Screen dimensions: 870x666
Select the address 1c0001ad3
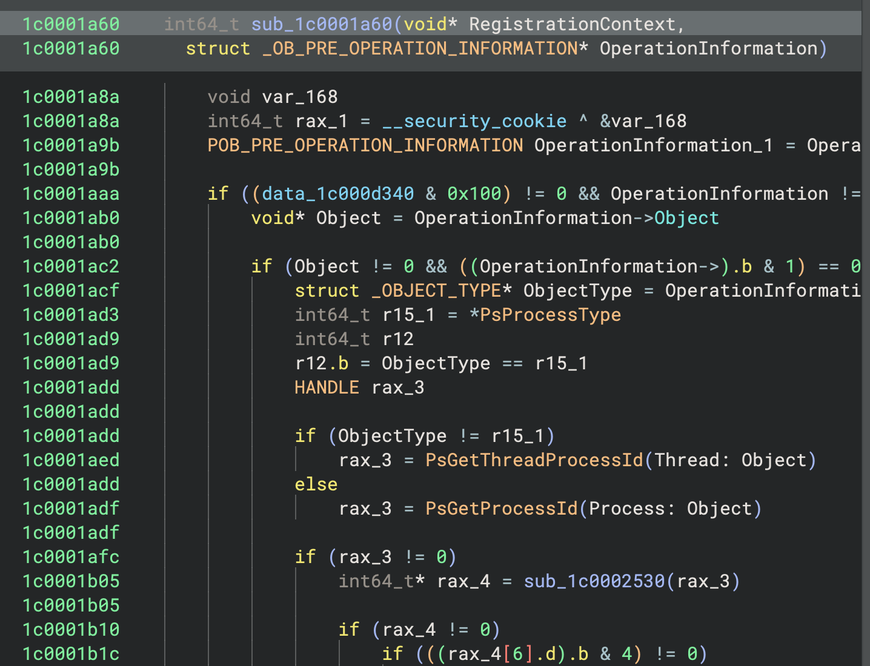[x=71, y=315]
